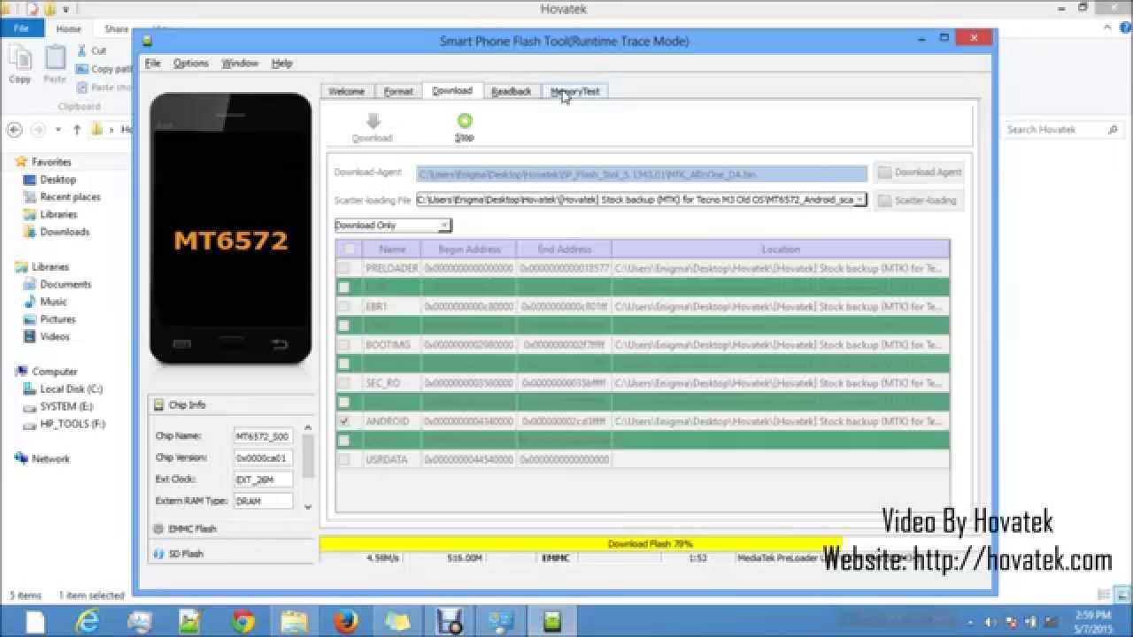
Task: Click the Download Agent folder icon
Action: click(884, 173)
